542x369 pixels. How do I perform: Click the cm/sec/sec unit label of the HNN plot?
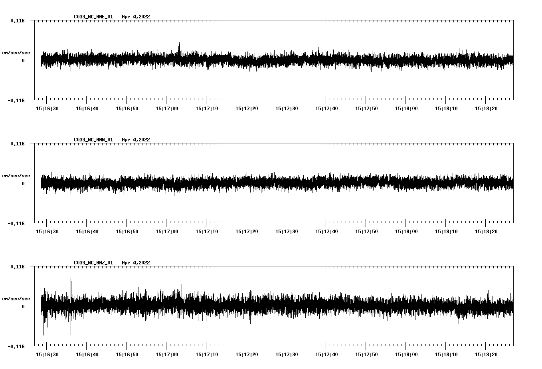tap(16, 176)
